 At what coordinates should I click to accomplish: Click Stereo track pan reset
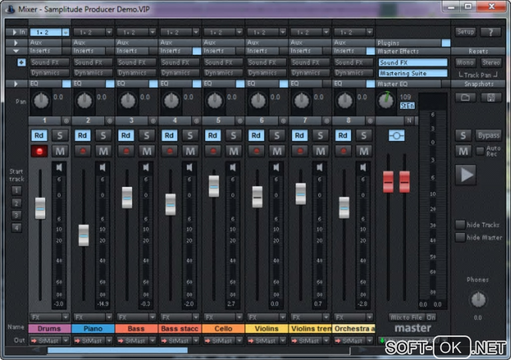491,62
